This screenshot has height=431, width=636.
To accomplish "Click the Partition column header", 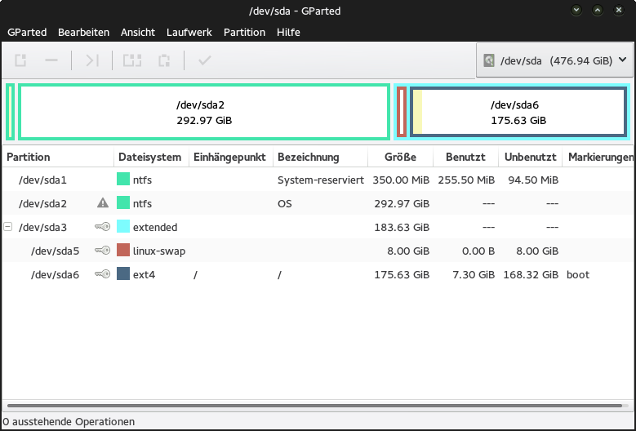I will coord(58,157).
